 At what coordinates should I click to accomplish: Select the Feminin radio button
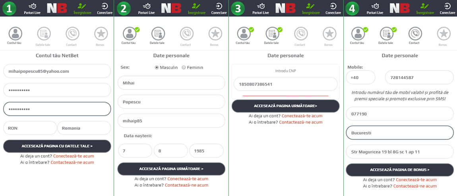pyautogui.click(x=184, y=67)
